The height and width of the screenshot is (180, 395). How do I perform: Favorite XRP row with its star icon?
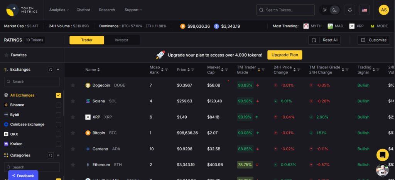(x=73, y=117)
